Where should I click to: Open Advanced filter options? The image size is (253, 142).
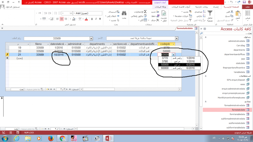pyautogui.click(x=182, y=16)
